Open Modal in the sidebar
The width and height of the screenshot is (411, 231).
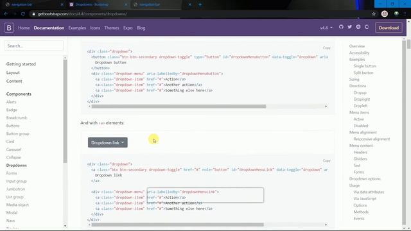pyautogui.click(x=12, y=212)
